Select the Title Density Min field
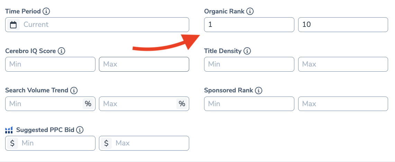Viewport: 395px width, 162px height. tap(249, 64)
